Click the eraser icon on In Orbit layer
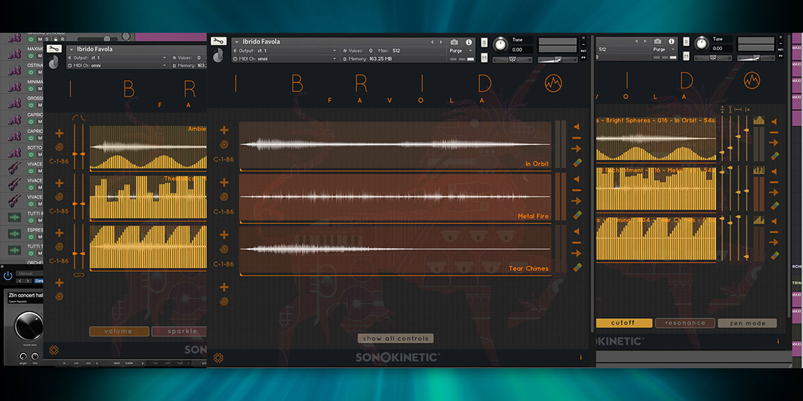Image resolution: width=803 pixels, height=401 pixels. pos(577,162)
